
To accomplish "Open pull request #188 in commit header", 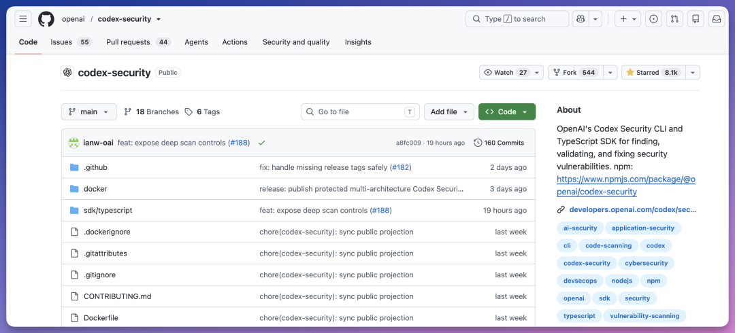I will (239, 143).
